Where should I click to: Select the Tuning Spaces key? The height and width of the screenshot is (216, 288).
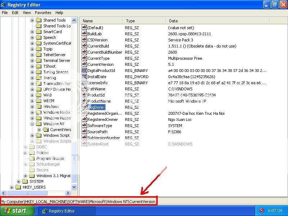click(56, 72)
